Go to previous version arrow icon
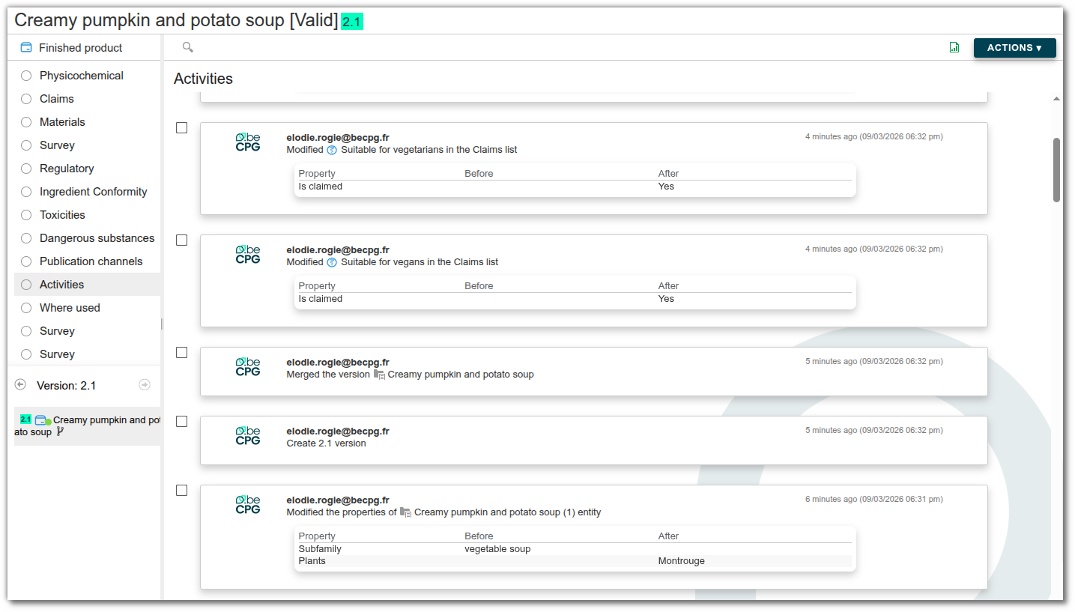 (x=20, y=384)
